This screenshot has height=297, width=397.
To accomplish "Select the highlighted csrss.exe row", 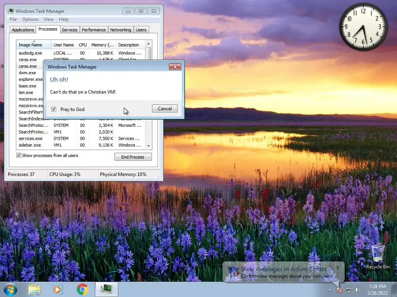I will (x=30, y=66).
